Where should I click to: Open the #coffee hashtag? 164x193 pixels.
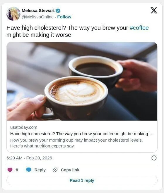click(x=139, y=28)
